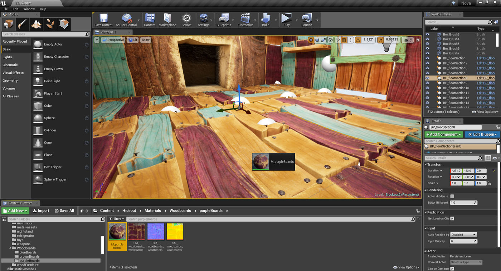Viewport: 501px width, 271px height.
Task: Click the Build toolbar icon
Action: (266, 20)
